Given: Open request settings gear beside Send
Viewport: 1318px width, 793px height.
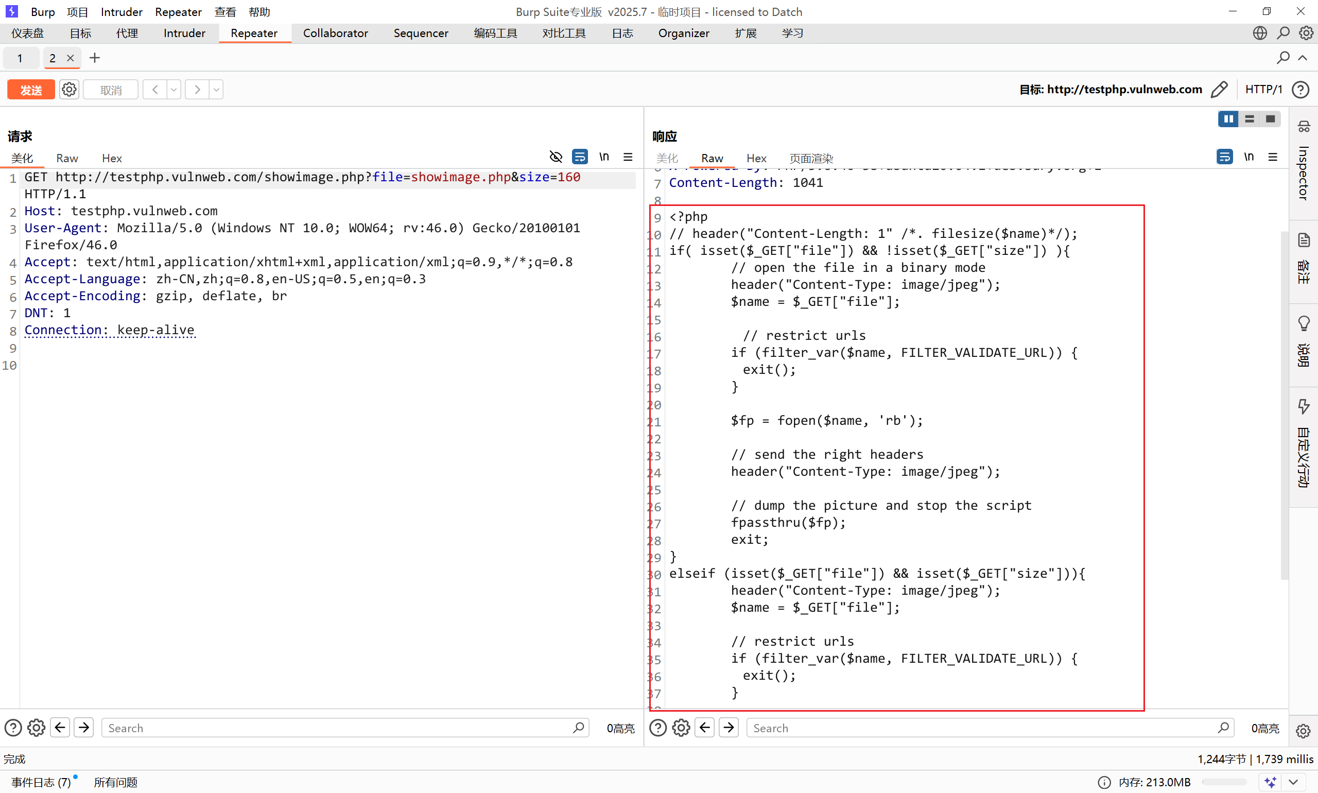Looking at the screenshot, I should pyautogui.click(x=69, y=90).
